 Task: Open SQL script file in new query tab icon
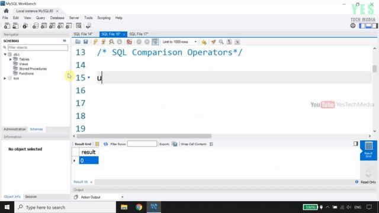coord(15,25)
